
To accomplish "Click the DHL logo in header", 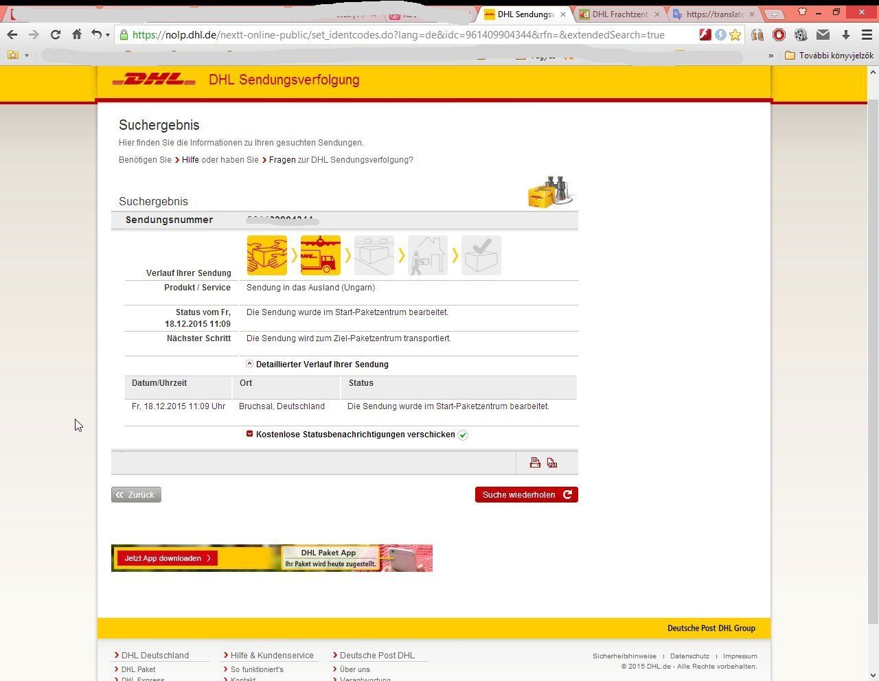I will [154, 80].
